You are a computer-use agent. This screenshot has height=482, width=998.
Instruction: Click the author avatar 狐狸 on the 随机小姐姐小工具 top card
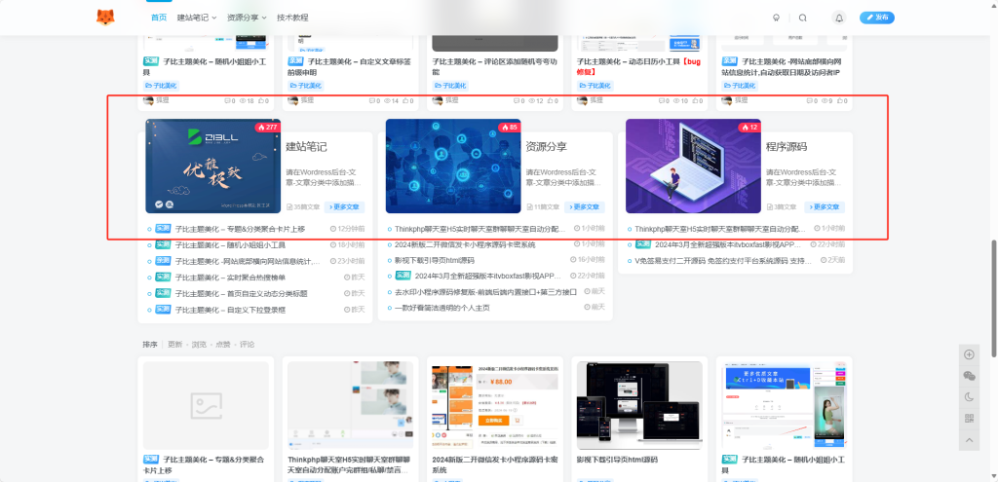(x=148, y=100)
